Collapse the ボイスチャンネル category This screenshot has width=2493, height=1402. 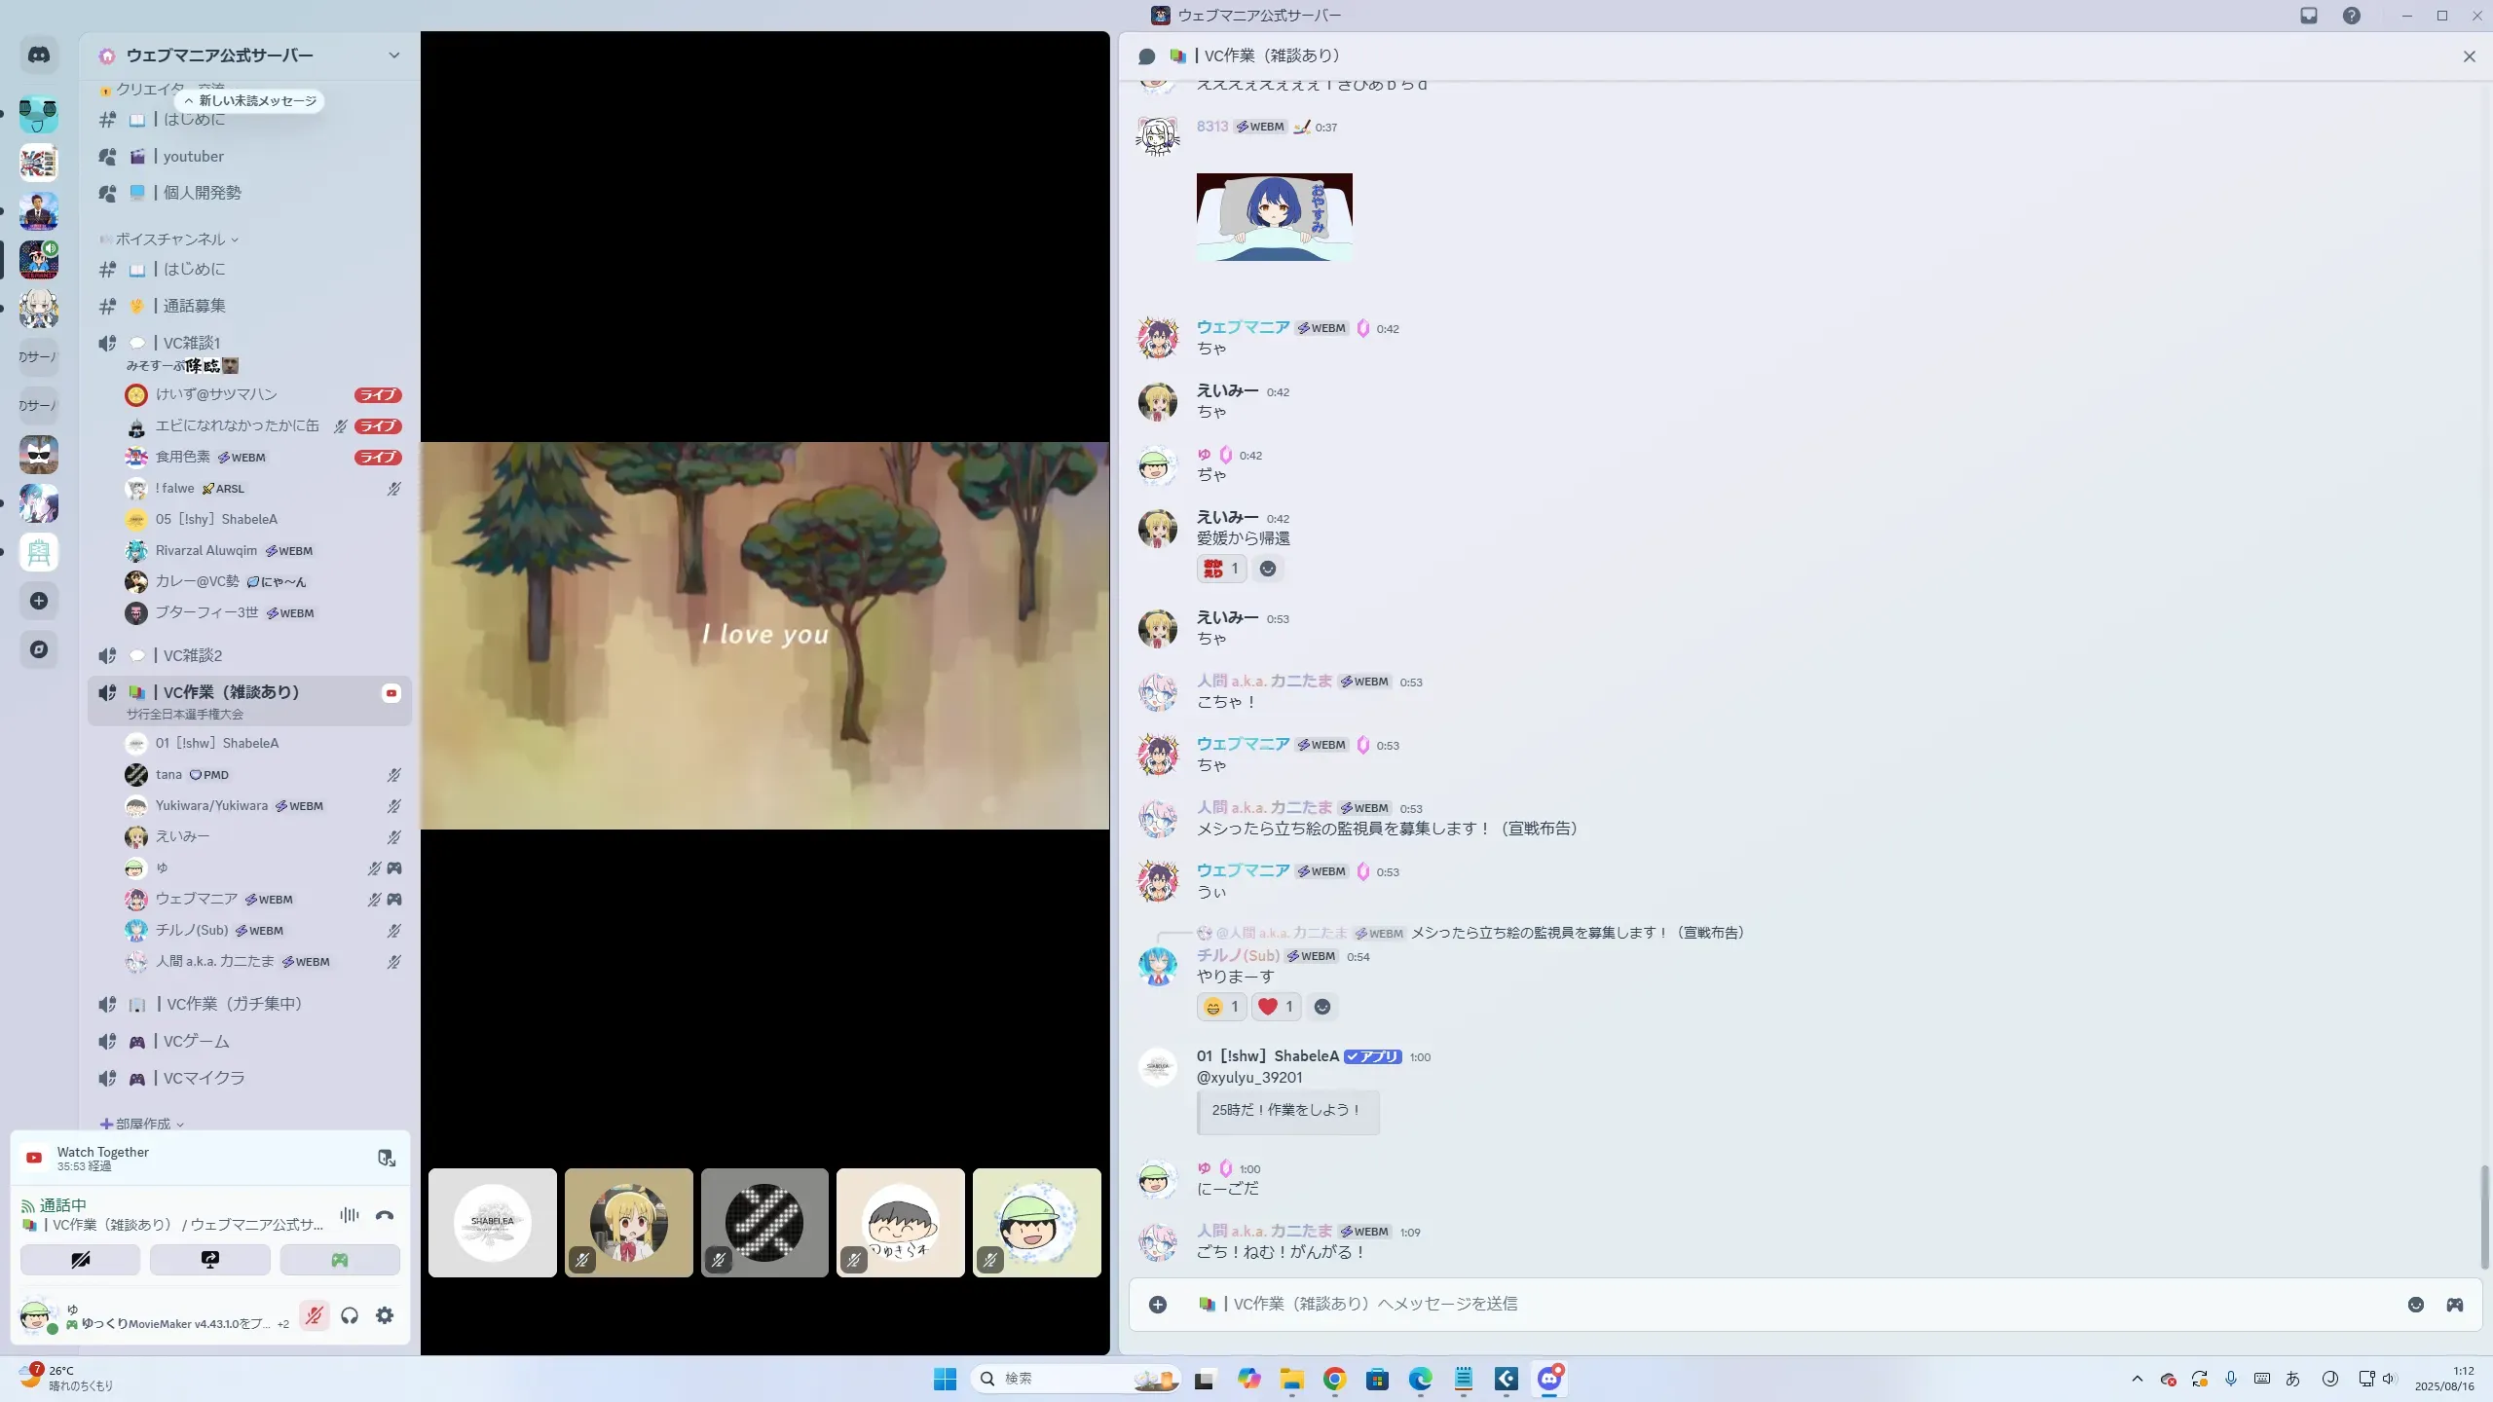(x=170, y=240)
